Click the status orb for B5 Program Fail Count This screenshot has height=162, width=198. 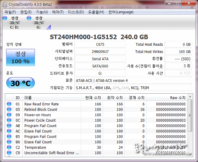[x=9, y=136]
